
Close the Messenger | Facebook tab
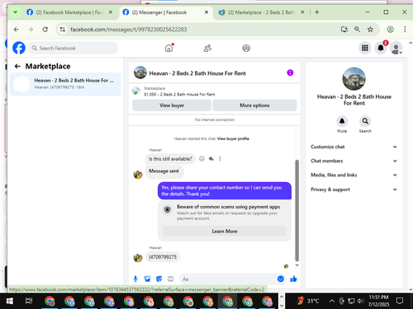click(x=206, y=12)
